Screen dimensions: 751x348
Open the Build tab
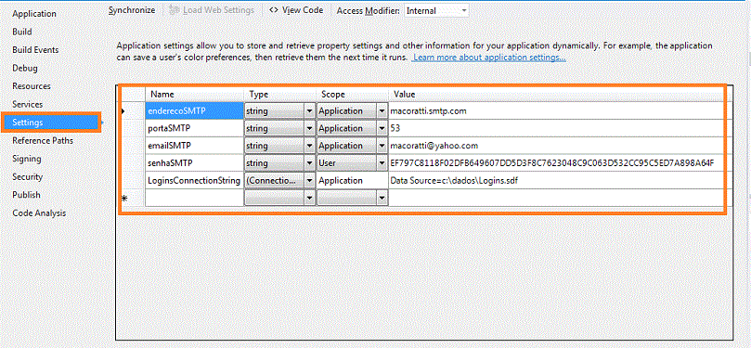coord(22,32)
